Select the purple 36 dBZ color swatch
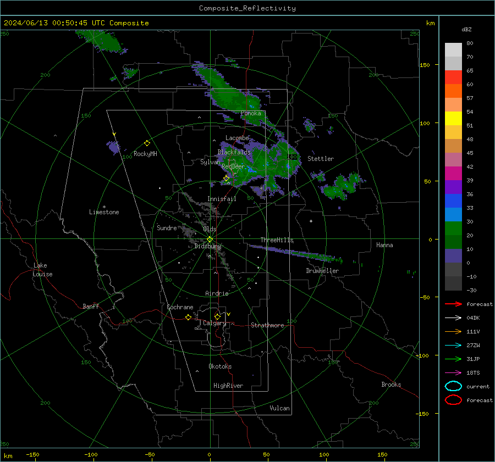The width and height of the screenshot is (495, 462). click(x=453, y=187)
